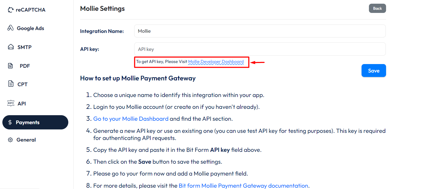
Task: Open the reCAPTCHA settings menu item
Action: pyautogui.click(x=30, y=10)
